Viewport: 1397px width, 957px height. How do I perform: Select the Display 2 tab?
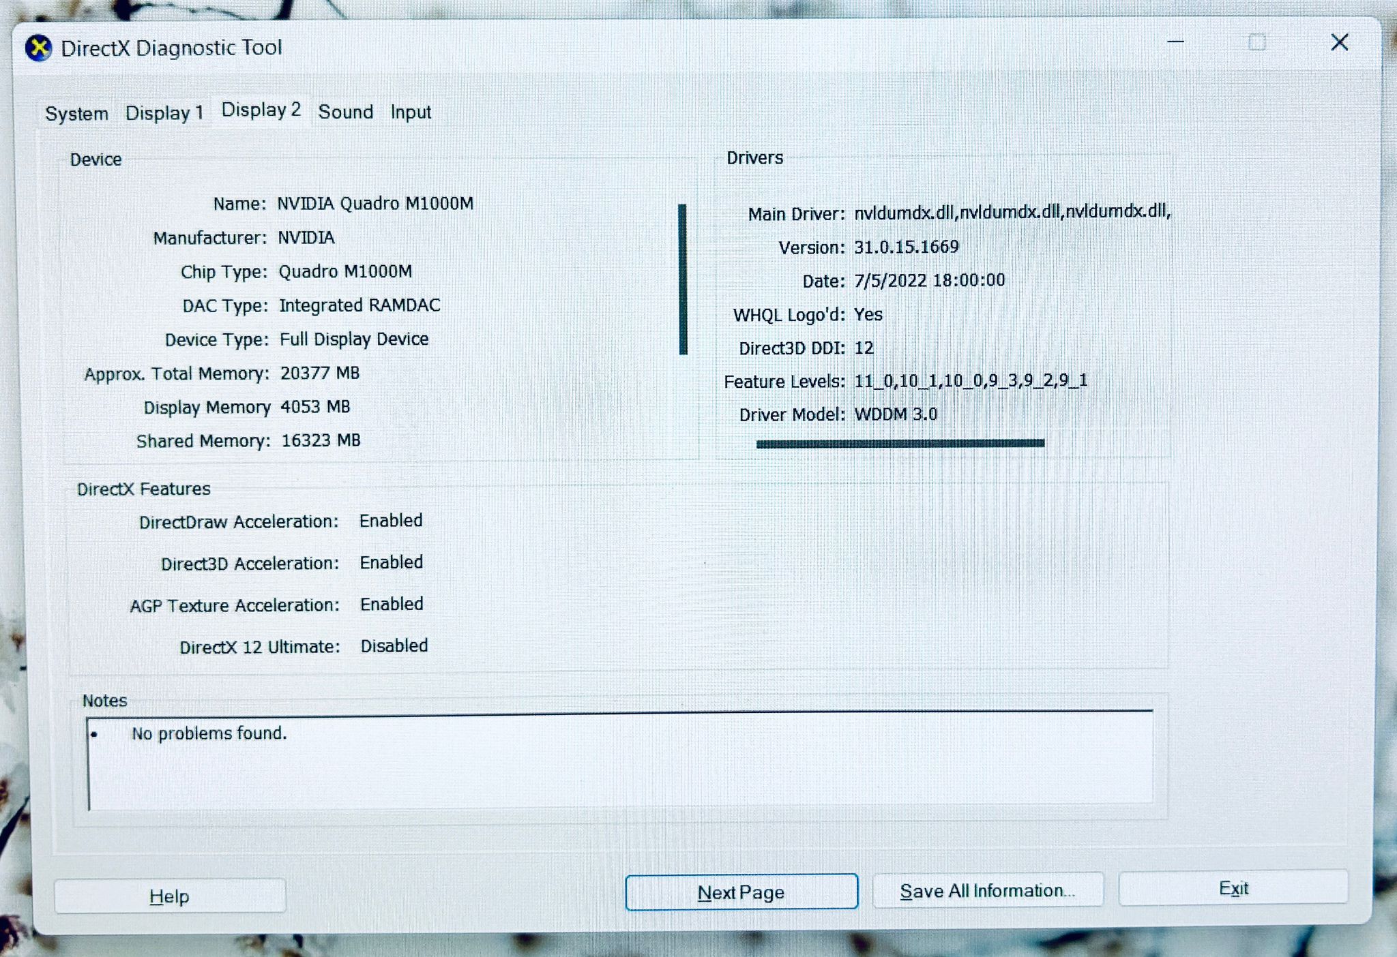261,110
